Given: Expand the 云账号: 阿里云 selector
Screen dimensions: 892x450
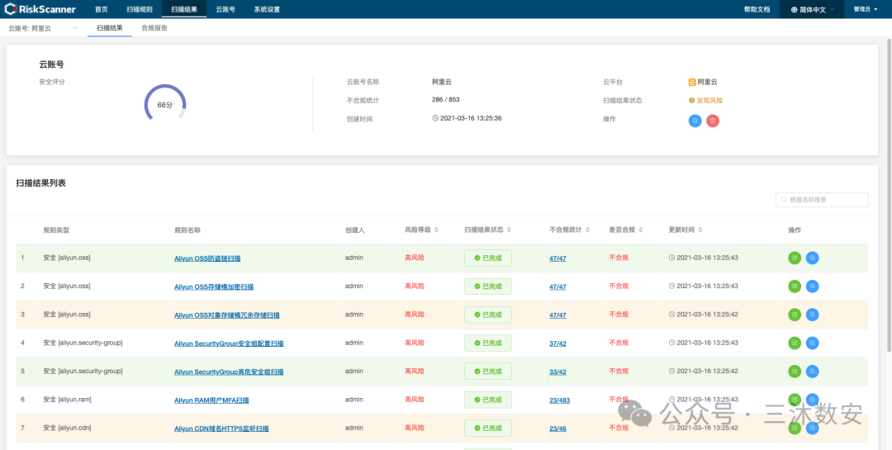Looking at the screenshot, I should coord(43,28).
